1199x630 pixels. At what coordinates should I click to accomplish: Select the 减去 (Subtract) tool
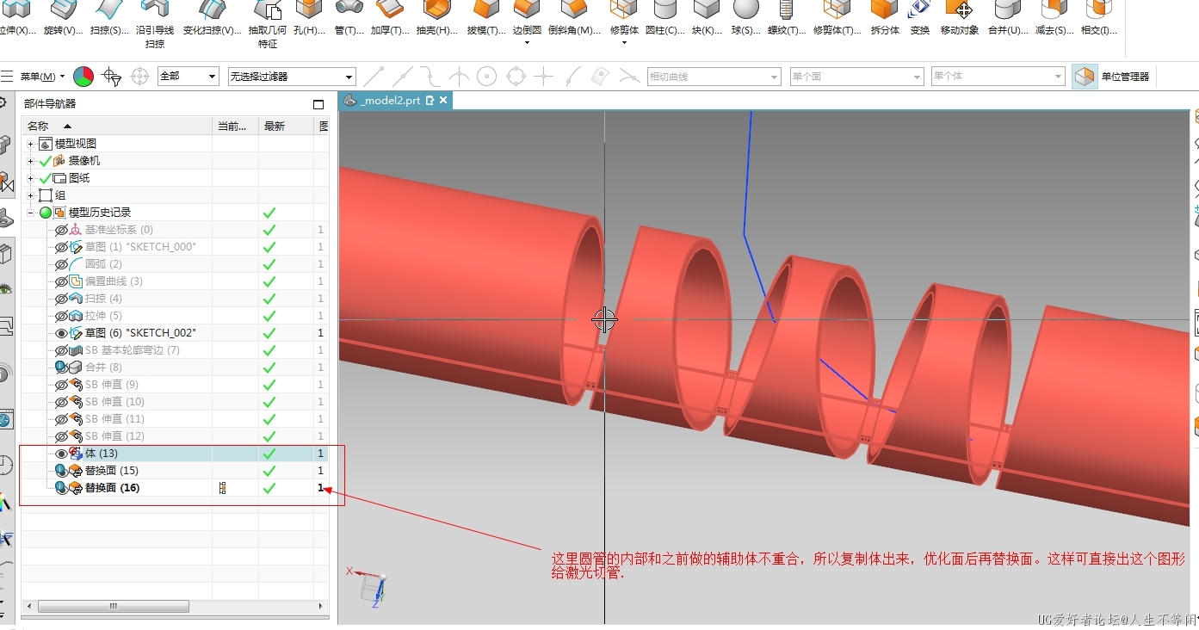(1054, 19)
